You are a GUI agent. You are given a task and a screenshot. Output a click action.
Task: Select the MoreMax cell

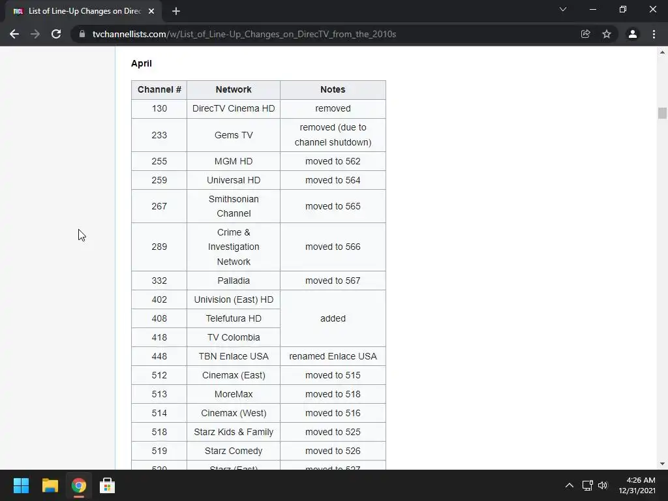coord(234,394)
